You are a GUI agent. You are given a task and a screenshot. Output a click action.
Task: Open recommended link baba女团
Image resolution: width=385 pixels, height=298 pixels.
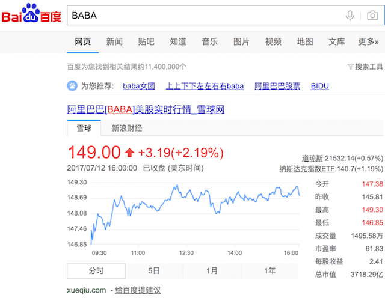click(139, 86)
